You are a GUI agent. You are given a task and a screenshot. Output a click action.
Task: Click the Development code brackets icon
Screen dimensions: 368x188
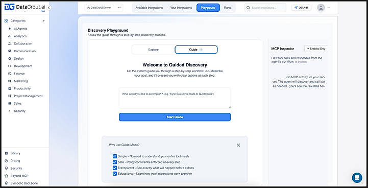pyautogui.click(x=10, y=66)
